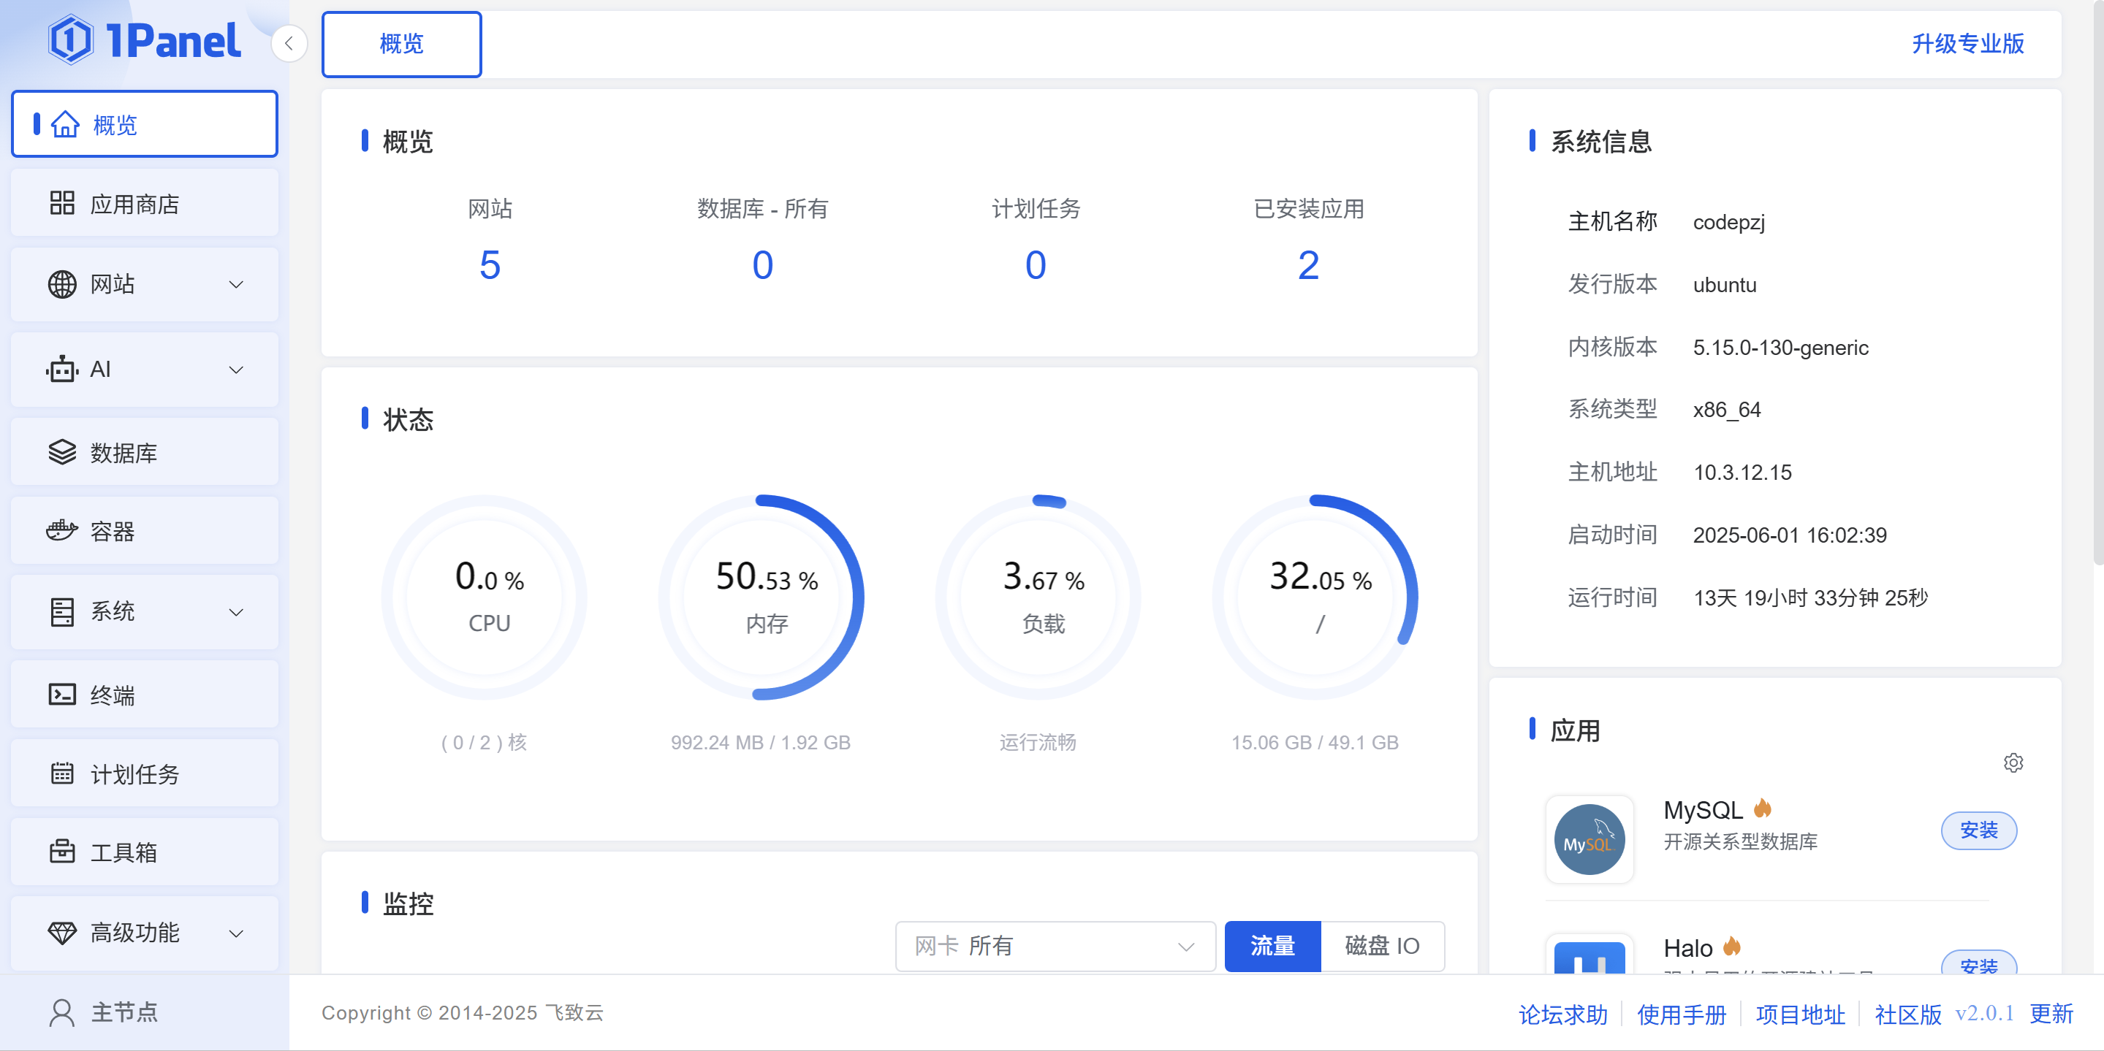Click the Halo app logo

coord(1589,955)
